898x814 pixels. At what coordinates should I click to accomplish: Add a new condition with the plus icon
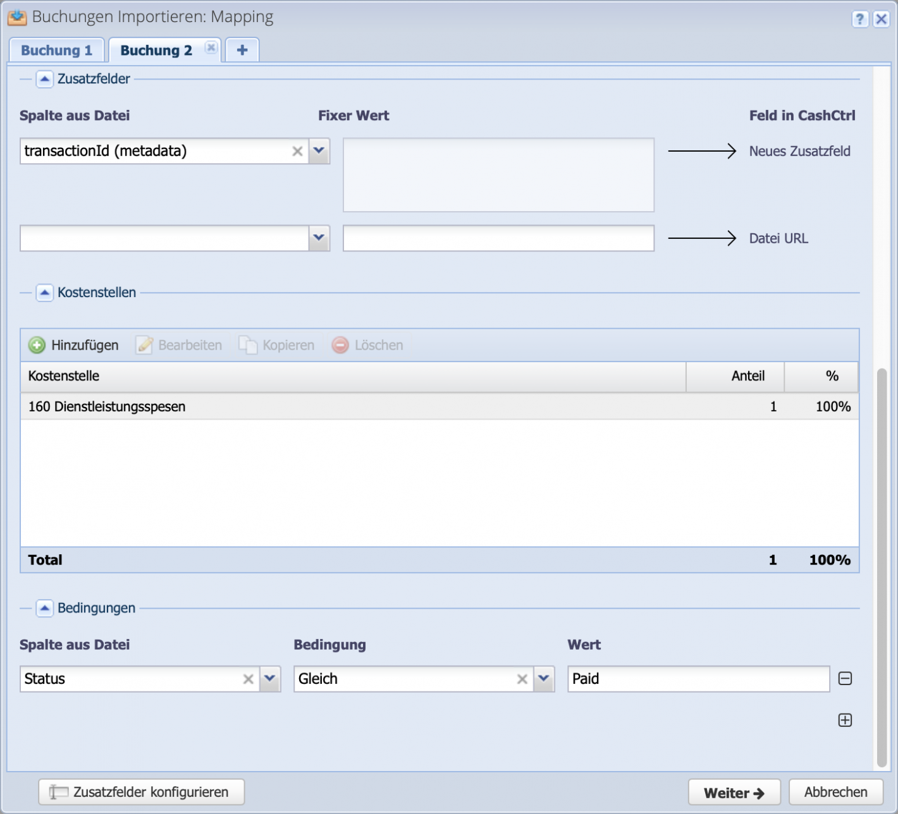point(846,720)
